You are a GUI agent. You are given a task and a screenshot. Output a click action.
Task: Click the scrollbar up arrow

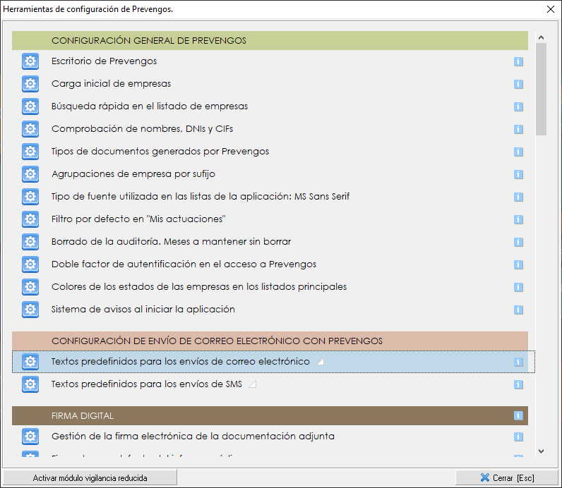[x=542, y=37]
